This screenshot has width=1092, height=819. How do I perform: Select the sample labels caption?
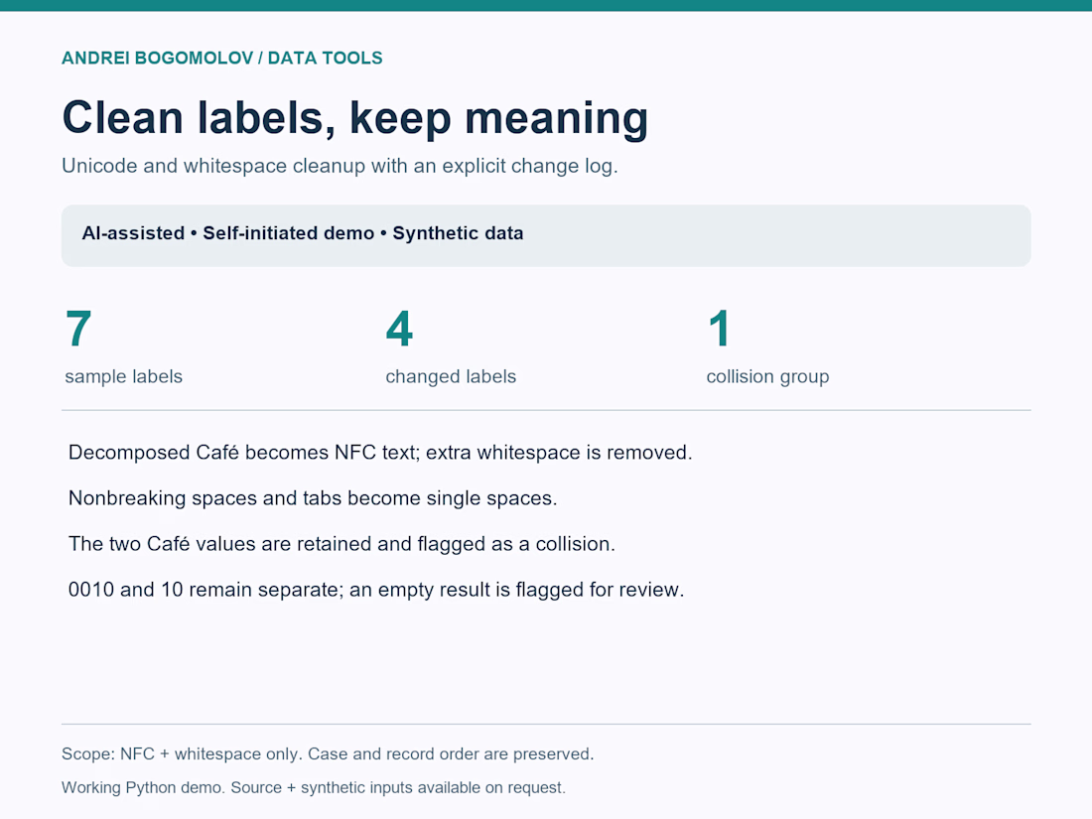point(123,377)
